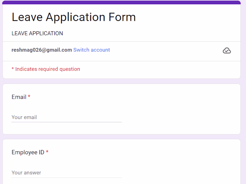Screen dimensions: 246x184
Task: Focus the Your email input field
Action: tap(66, 117)
